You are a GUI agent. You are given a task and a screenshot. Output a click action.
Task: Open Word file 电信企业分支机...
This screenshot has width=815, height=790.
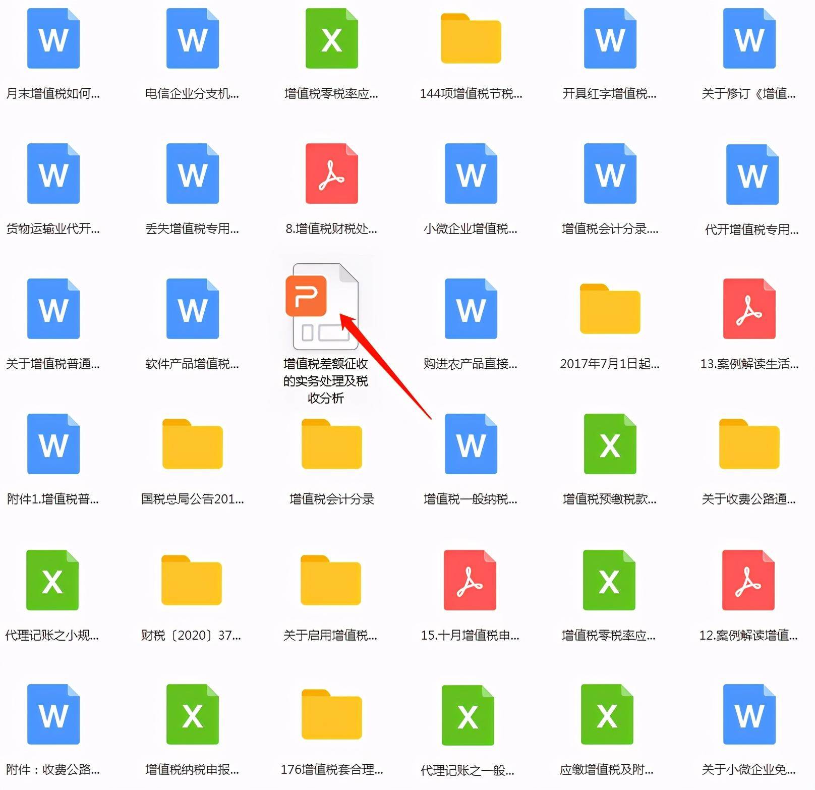coord(193,38)
